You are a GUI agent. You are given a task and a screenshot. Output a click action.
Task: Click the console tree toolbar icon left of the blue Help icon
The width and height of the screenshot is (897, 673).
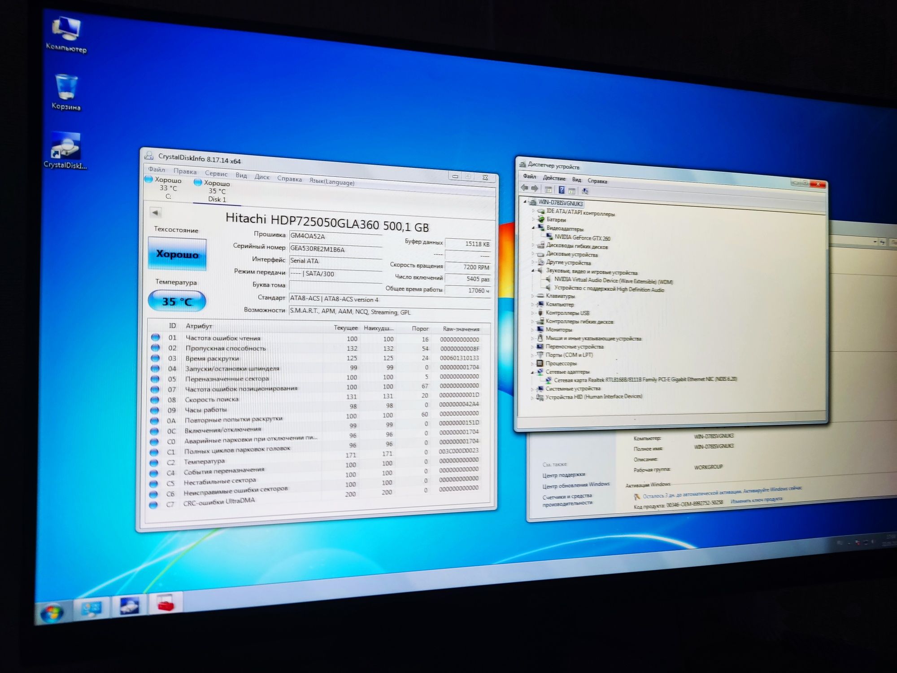click(x=549, y=189)
